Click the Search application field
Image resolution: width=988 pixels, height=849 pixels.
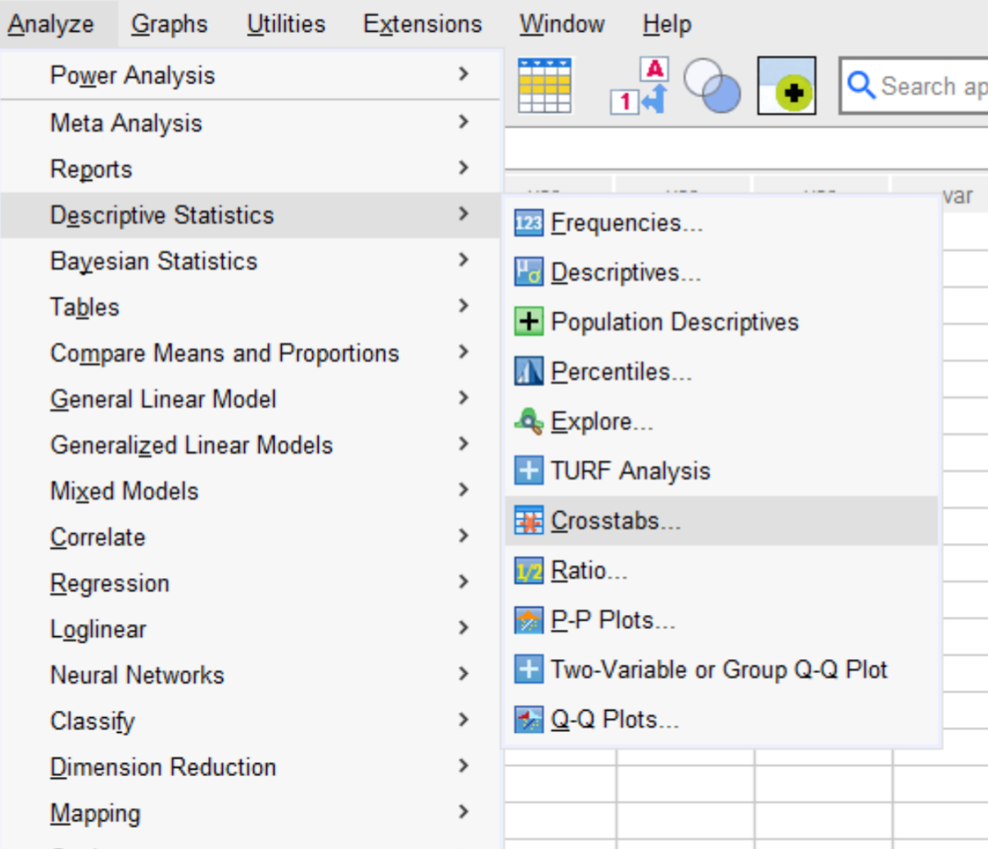pyautogui.click(x=914, y=85)
